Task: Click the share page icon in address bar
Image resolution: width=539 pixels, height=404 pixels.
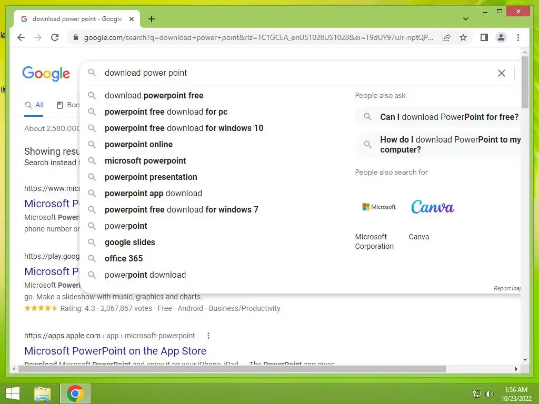Action: 446,37
